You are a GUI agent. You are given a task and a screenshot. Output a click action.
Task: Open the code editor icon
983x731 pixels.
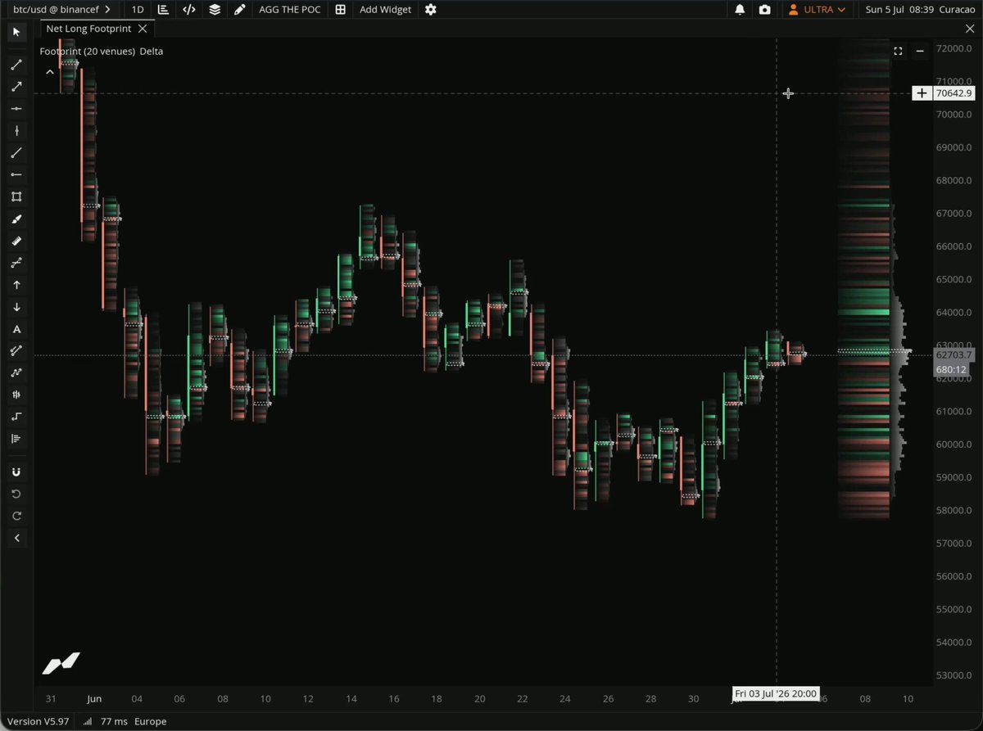[189, 10]
